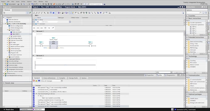Click the Cut scissors icon in the toolbar
The width and height of the screenshot is (210, 111).
click(21, 4)
